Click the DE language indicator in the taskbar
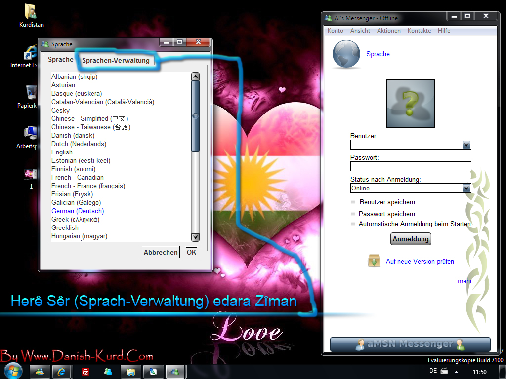 (x=433, y=371)
